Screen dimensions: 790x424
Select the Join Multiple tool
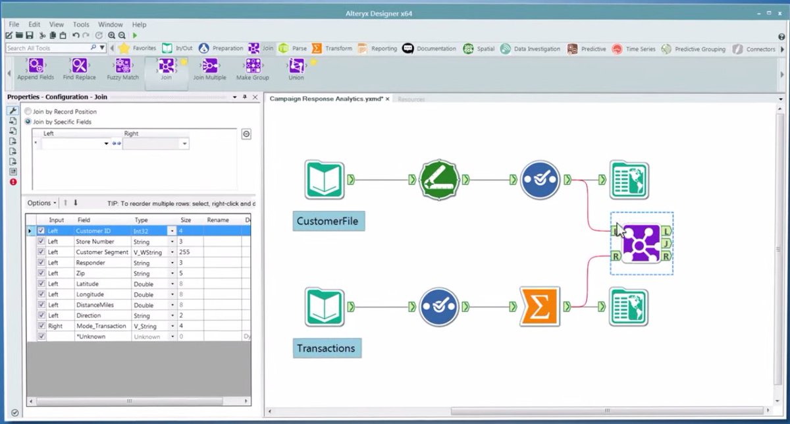point(209,69)
